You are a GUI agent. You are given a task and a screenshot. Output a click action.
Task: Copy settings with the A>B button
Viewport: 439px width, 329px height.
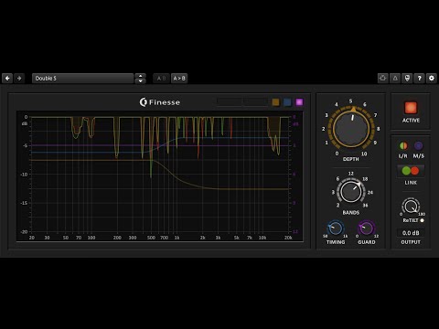179,79
